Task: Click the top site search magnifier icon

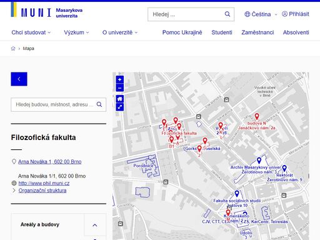Action: [227, 14]
